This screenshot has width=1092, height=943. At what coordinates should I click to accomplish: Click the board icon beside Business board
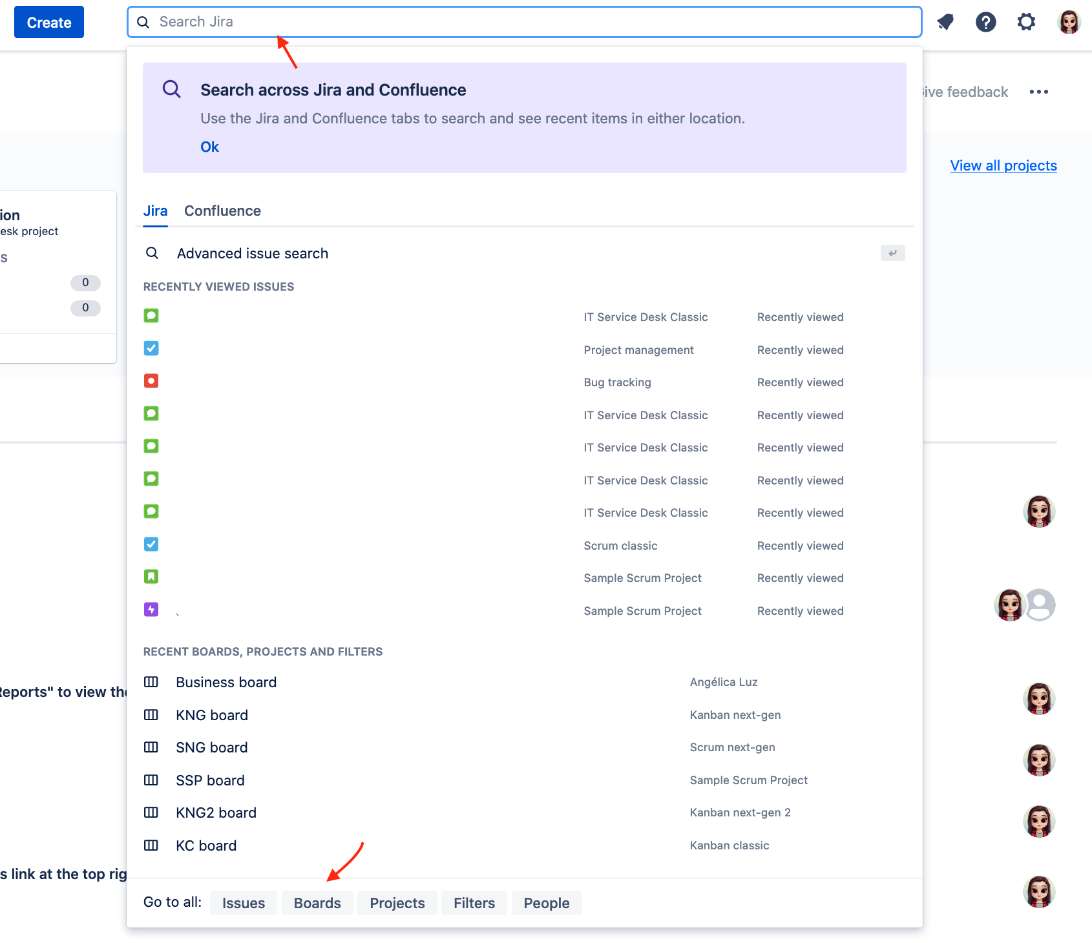tap(151, 682)
